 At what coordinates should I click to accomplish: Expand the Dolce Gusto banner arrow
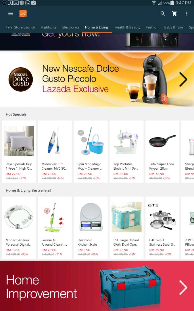[183, 79]
